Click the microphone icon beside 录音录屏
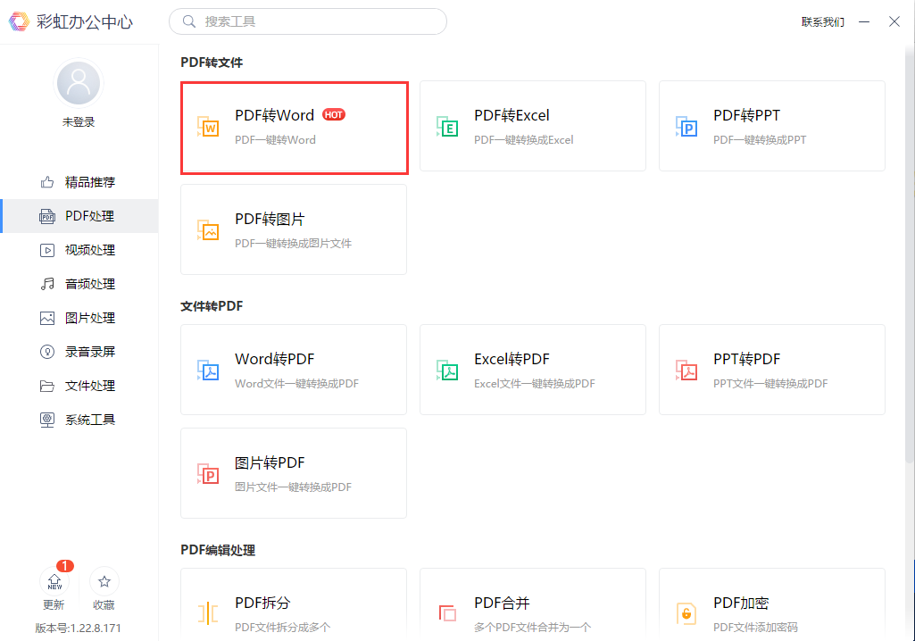This screenshot has height=641, width=915. pyautogui.click(x=47, y=352)
